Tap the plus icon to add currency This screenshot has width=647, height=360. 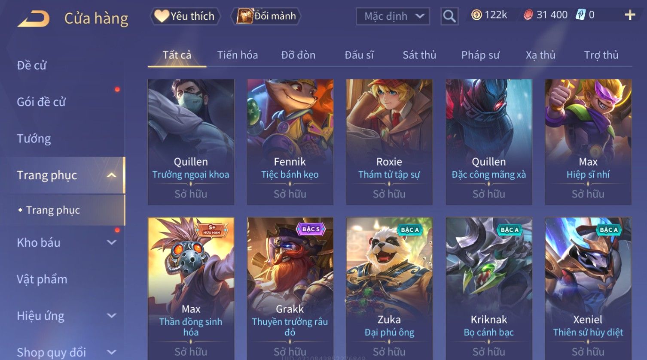pos(630,15)
